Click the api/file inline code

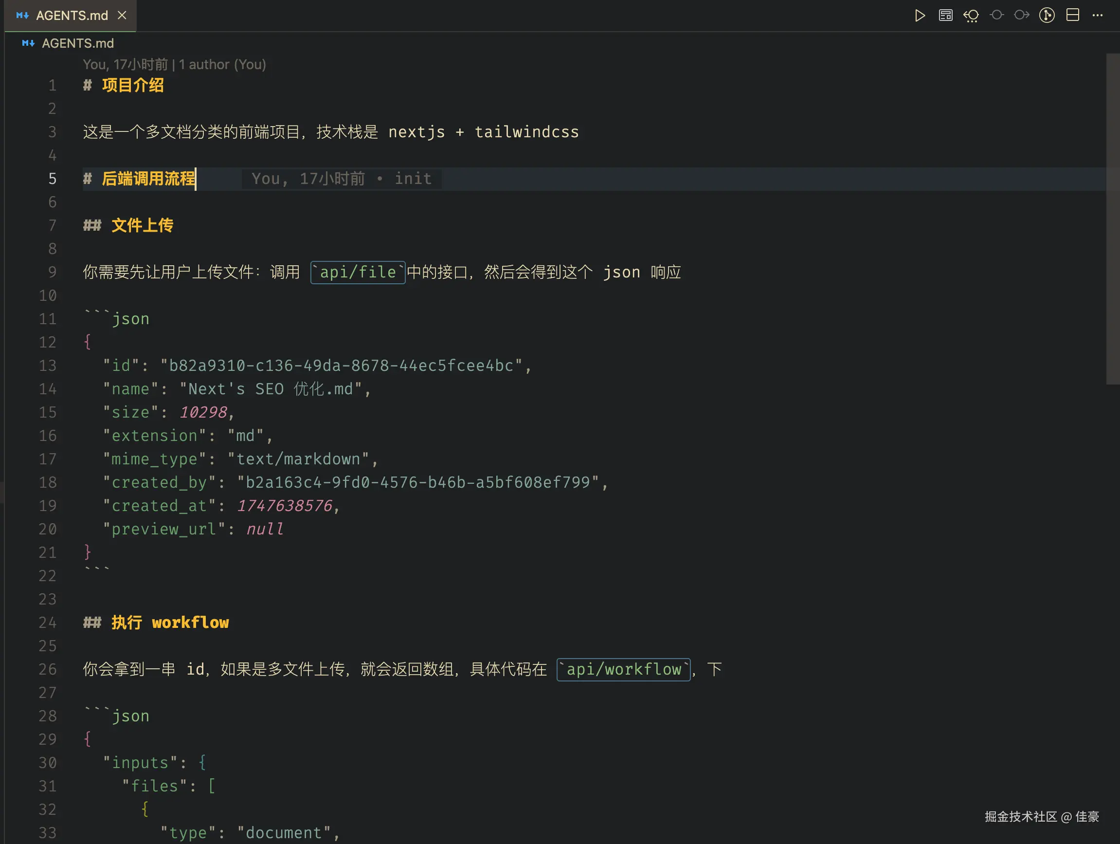[x=358, y=273]
